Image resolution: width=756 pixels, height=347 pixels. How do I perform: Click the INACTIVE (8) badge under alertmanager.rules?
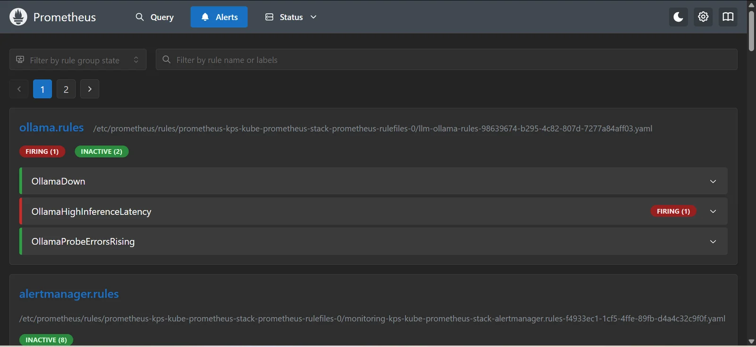(x=46, y=340)
